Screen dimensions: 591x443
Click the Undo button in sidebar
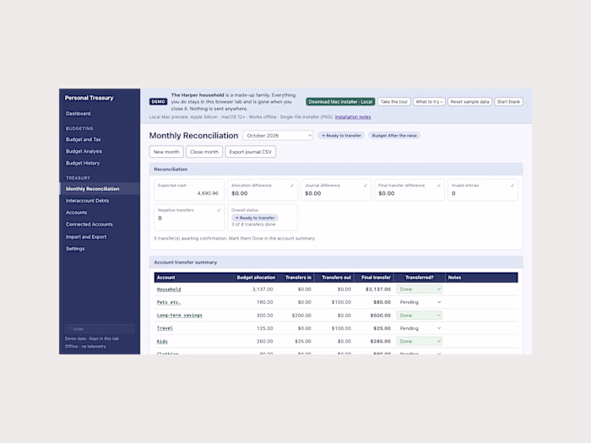(100, 329)
